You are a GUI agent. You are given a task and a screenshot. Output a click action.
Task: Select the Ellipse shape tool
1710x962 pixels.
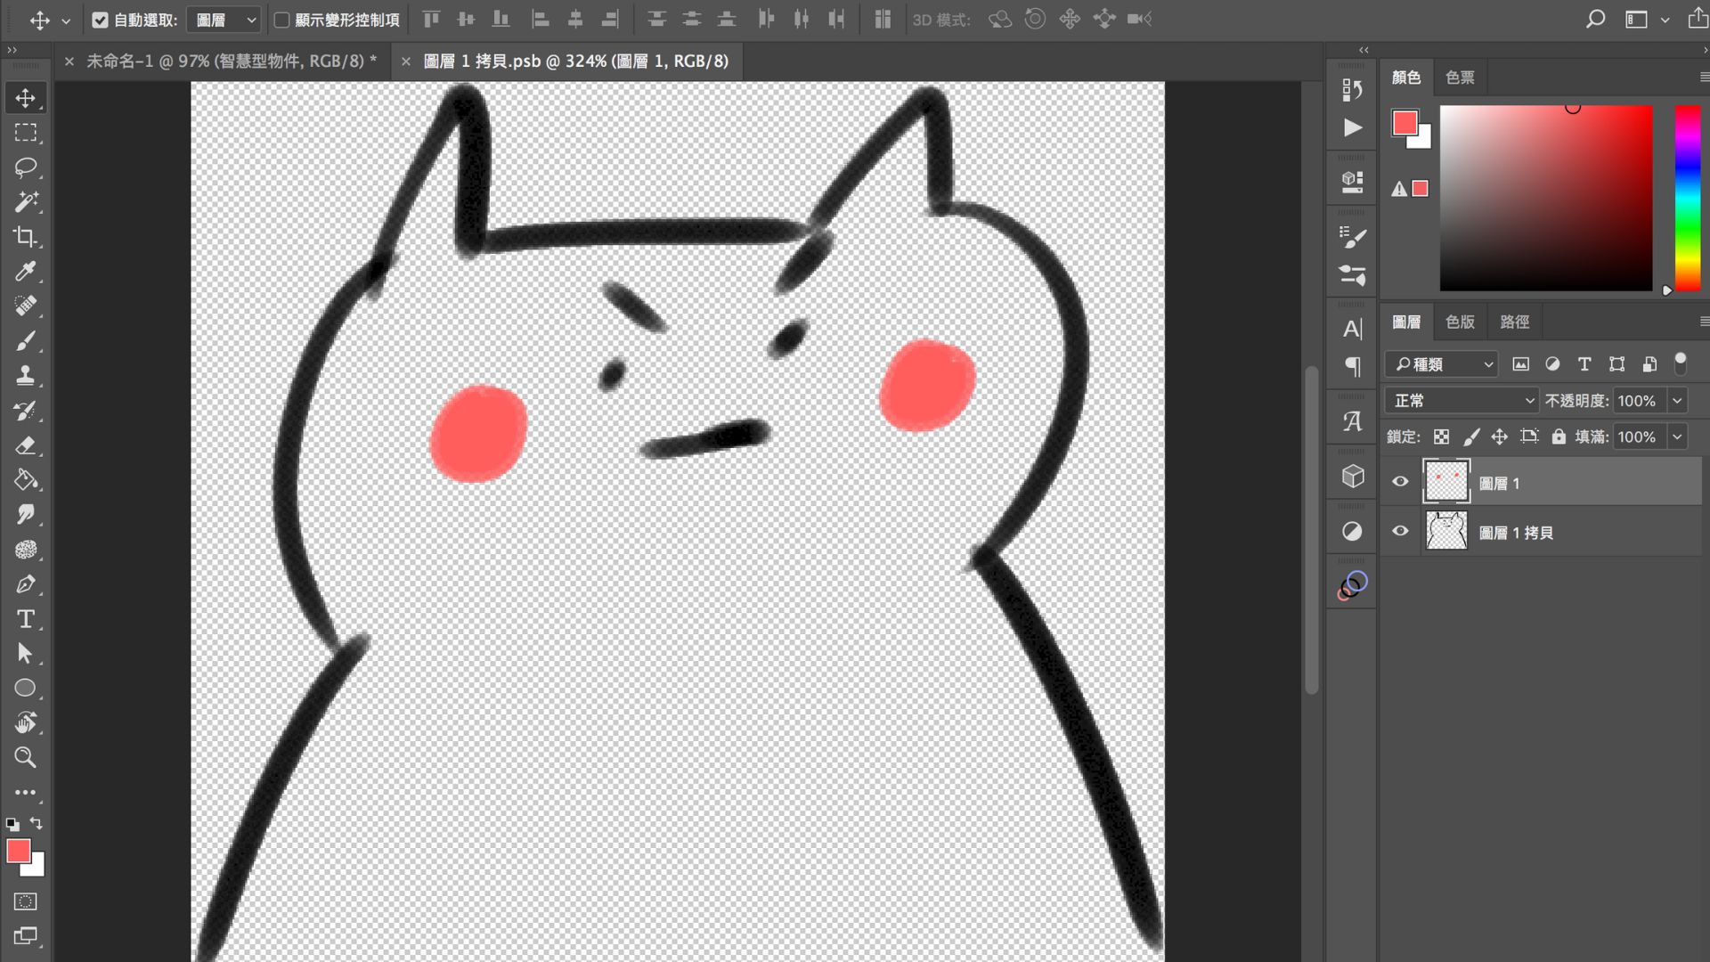tap(25, 689)
